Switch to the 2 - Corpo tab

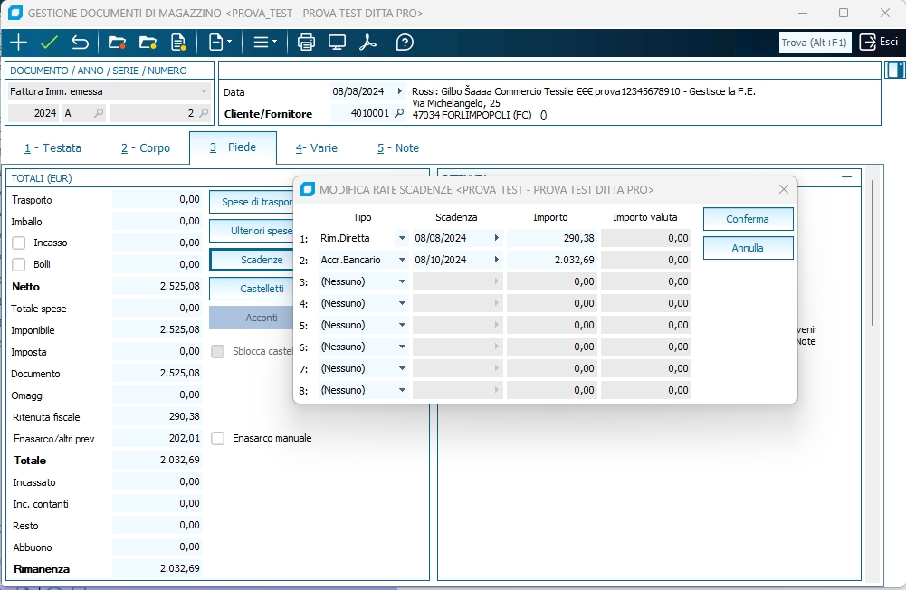tap(146, 147)
